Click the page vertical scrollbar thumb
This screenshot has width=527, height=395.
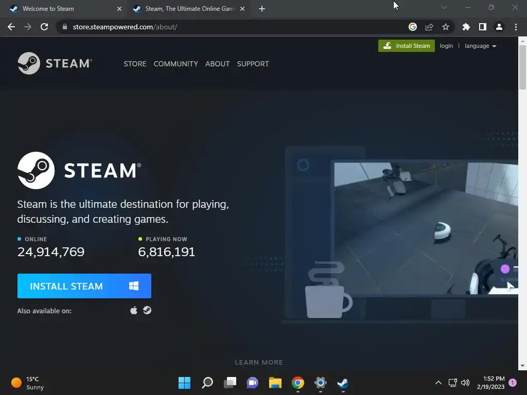pos(522,67)
